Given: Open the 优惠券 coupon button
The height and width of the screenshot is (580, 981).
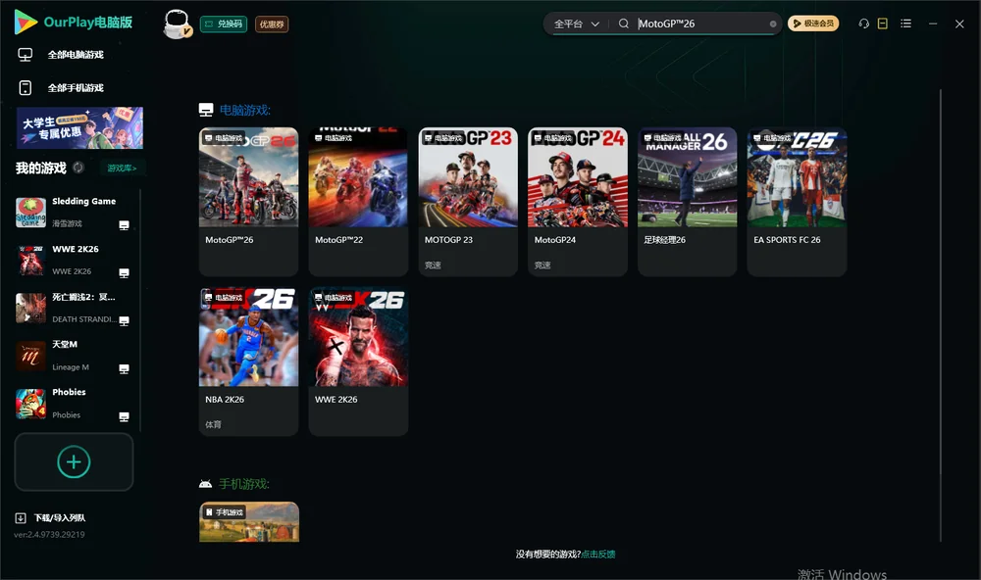Looking at the screenshot, I should (x=272, y=24).
